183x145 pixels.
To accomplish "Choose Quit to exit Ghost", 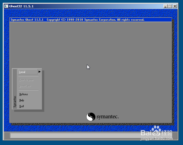I will [22, 106].
